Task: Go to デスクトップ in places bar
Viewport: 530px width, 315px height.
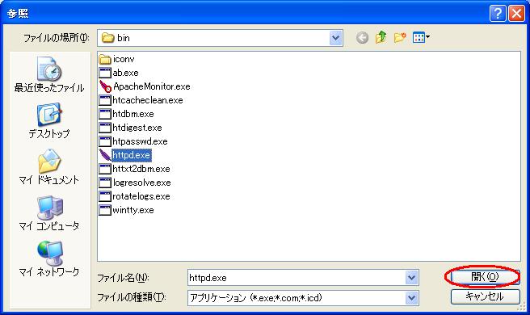Action: (x=49, y=121)
